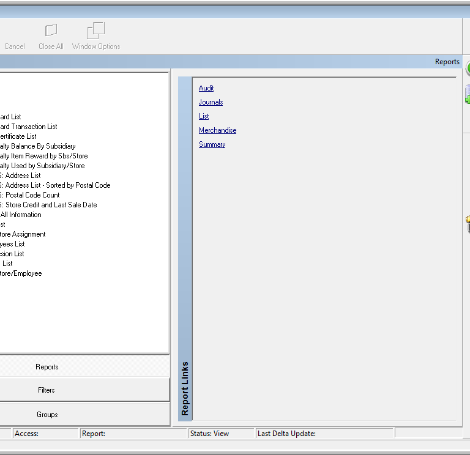Select the 'tore/Employee' report row
The height and width of the screenshot is (455, 470).
21,273
